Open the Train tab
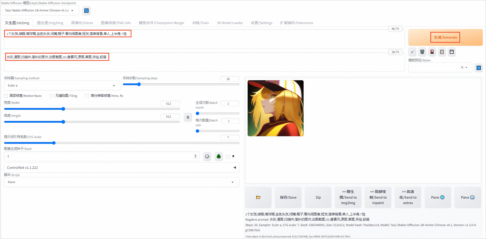Viewport: 486px width, 239px height. click(x=201, y=23)
